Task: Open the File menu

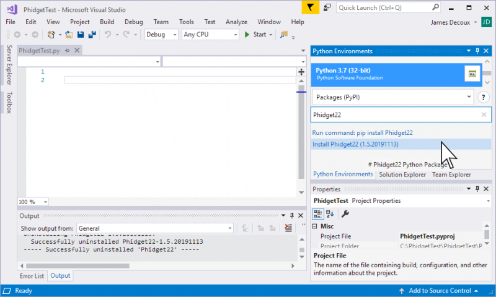Action: coord(11,22)
